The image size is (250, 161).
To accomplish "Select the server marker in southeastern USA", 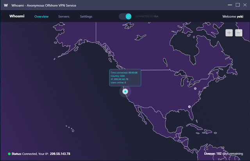I will click(x=189, y=106).
